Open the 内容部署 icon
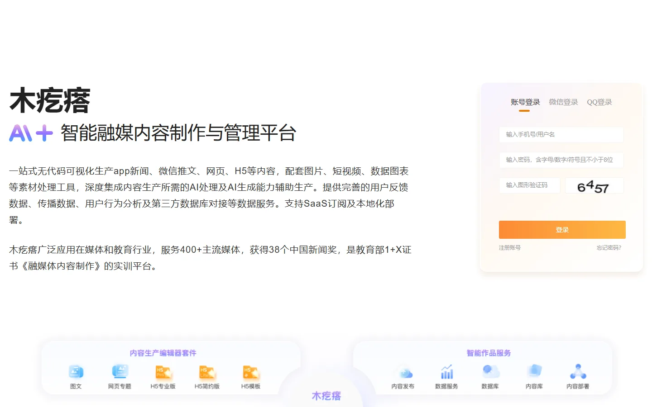Viewport: 652px width, 407px height. tap(578, 372)
